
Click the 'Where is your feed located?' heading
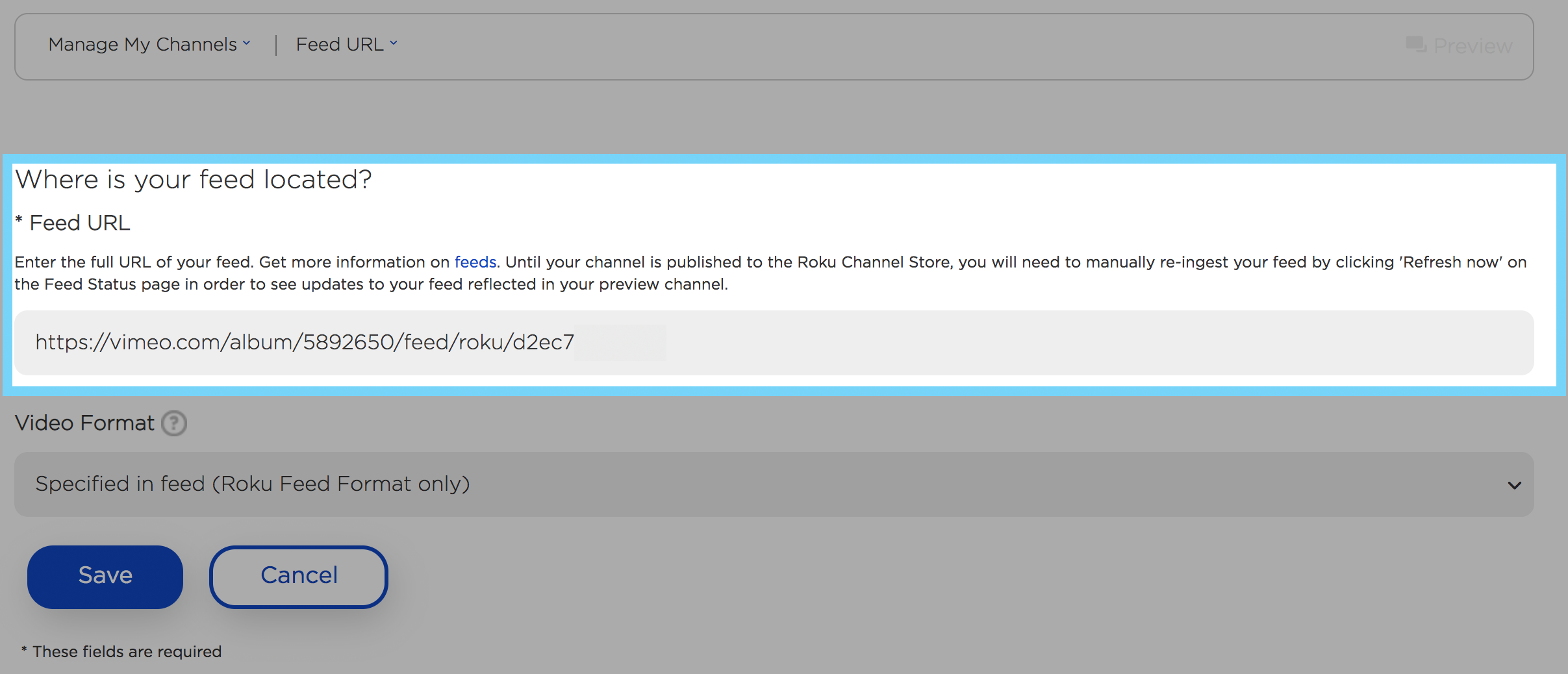194,180
